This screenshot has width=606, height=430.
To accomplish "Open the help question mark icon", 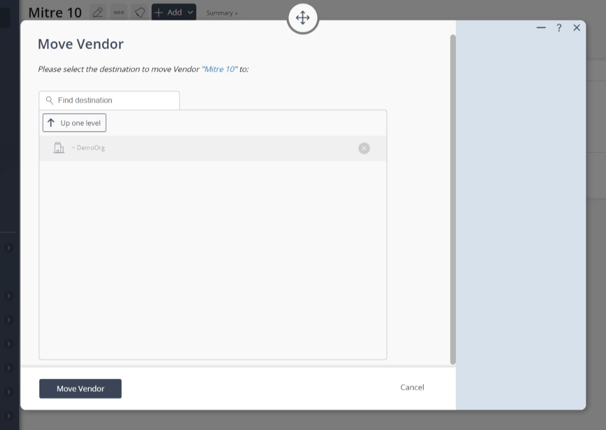I will point(559,28).
